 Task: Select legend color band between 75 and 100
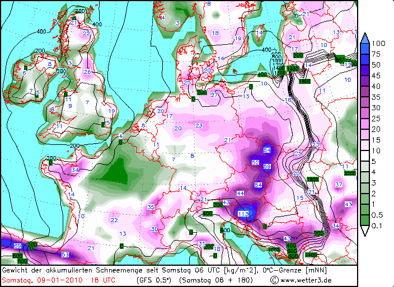click(365, 49)
